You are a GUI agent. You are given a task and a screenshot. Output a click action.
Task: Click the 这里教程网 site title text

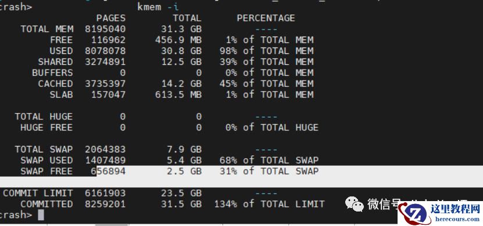pos(457,209)
